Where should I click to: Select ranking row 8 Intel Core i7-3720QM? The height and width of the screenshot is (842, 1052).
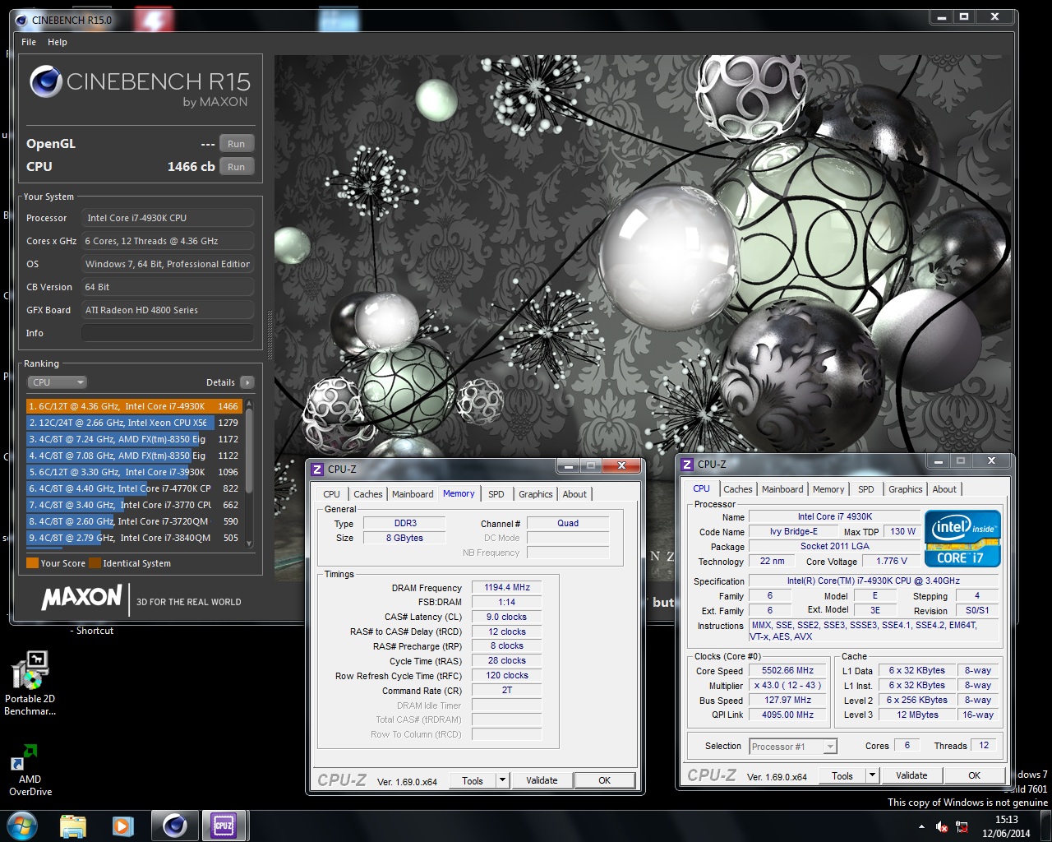point(134,521)
